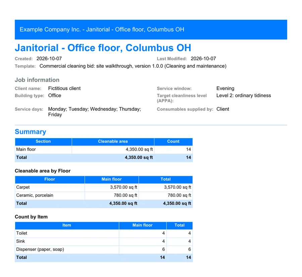Select the Service days value starting with 'Monday'
The image size is (302, 277).
pyautogui.click(x=95, y=112)
